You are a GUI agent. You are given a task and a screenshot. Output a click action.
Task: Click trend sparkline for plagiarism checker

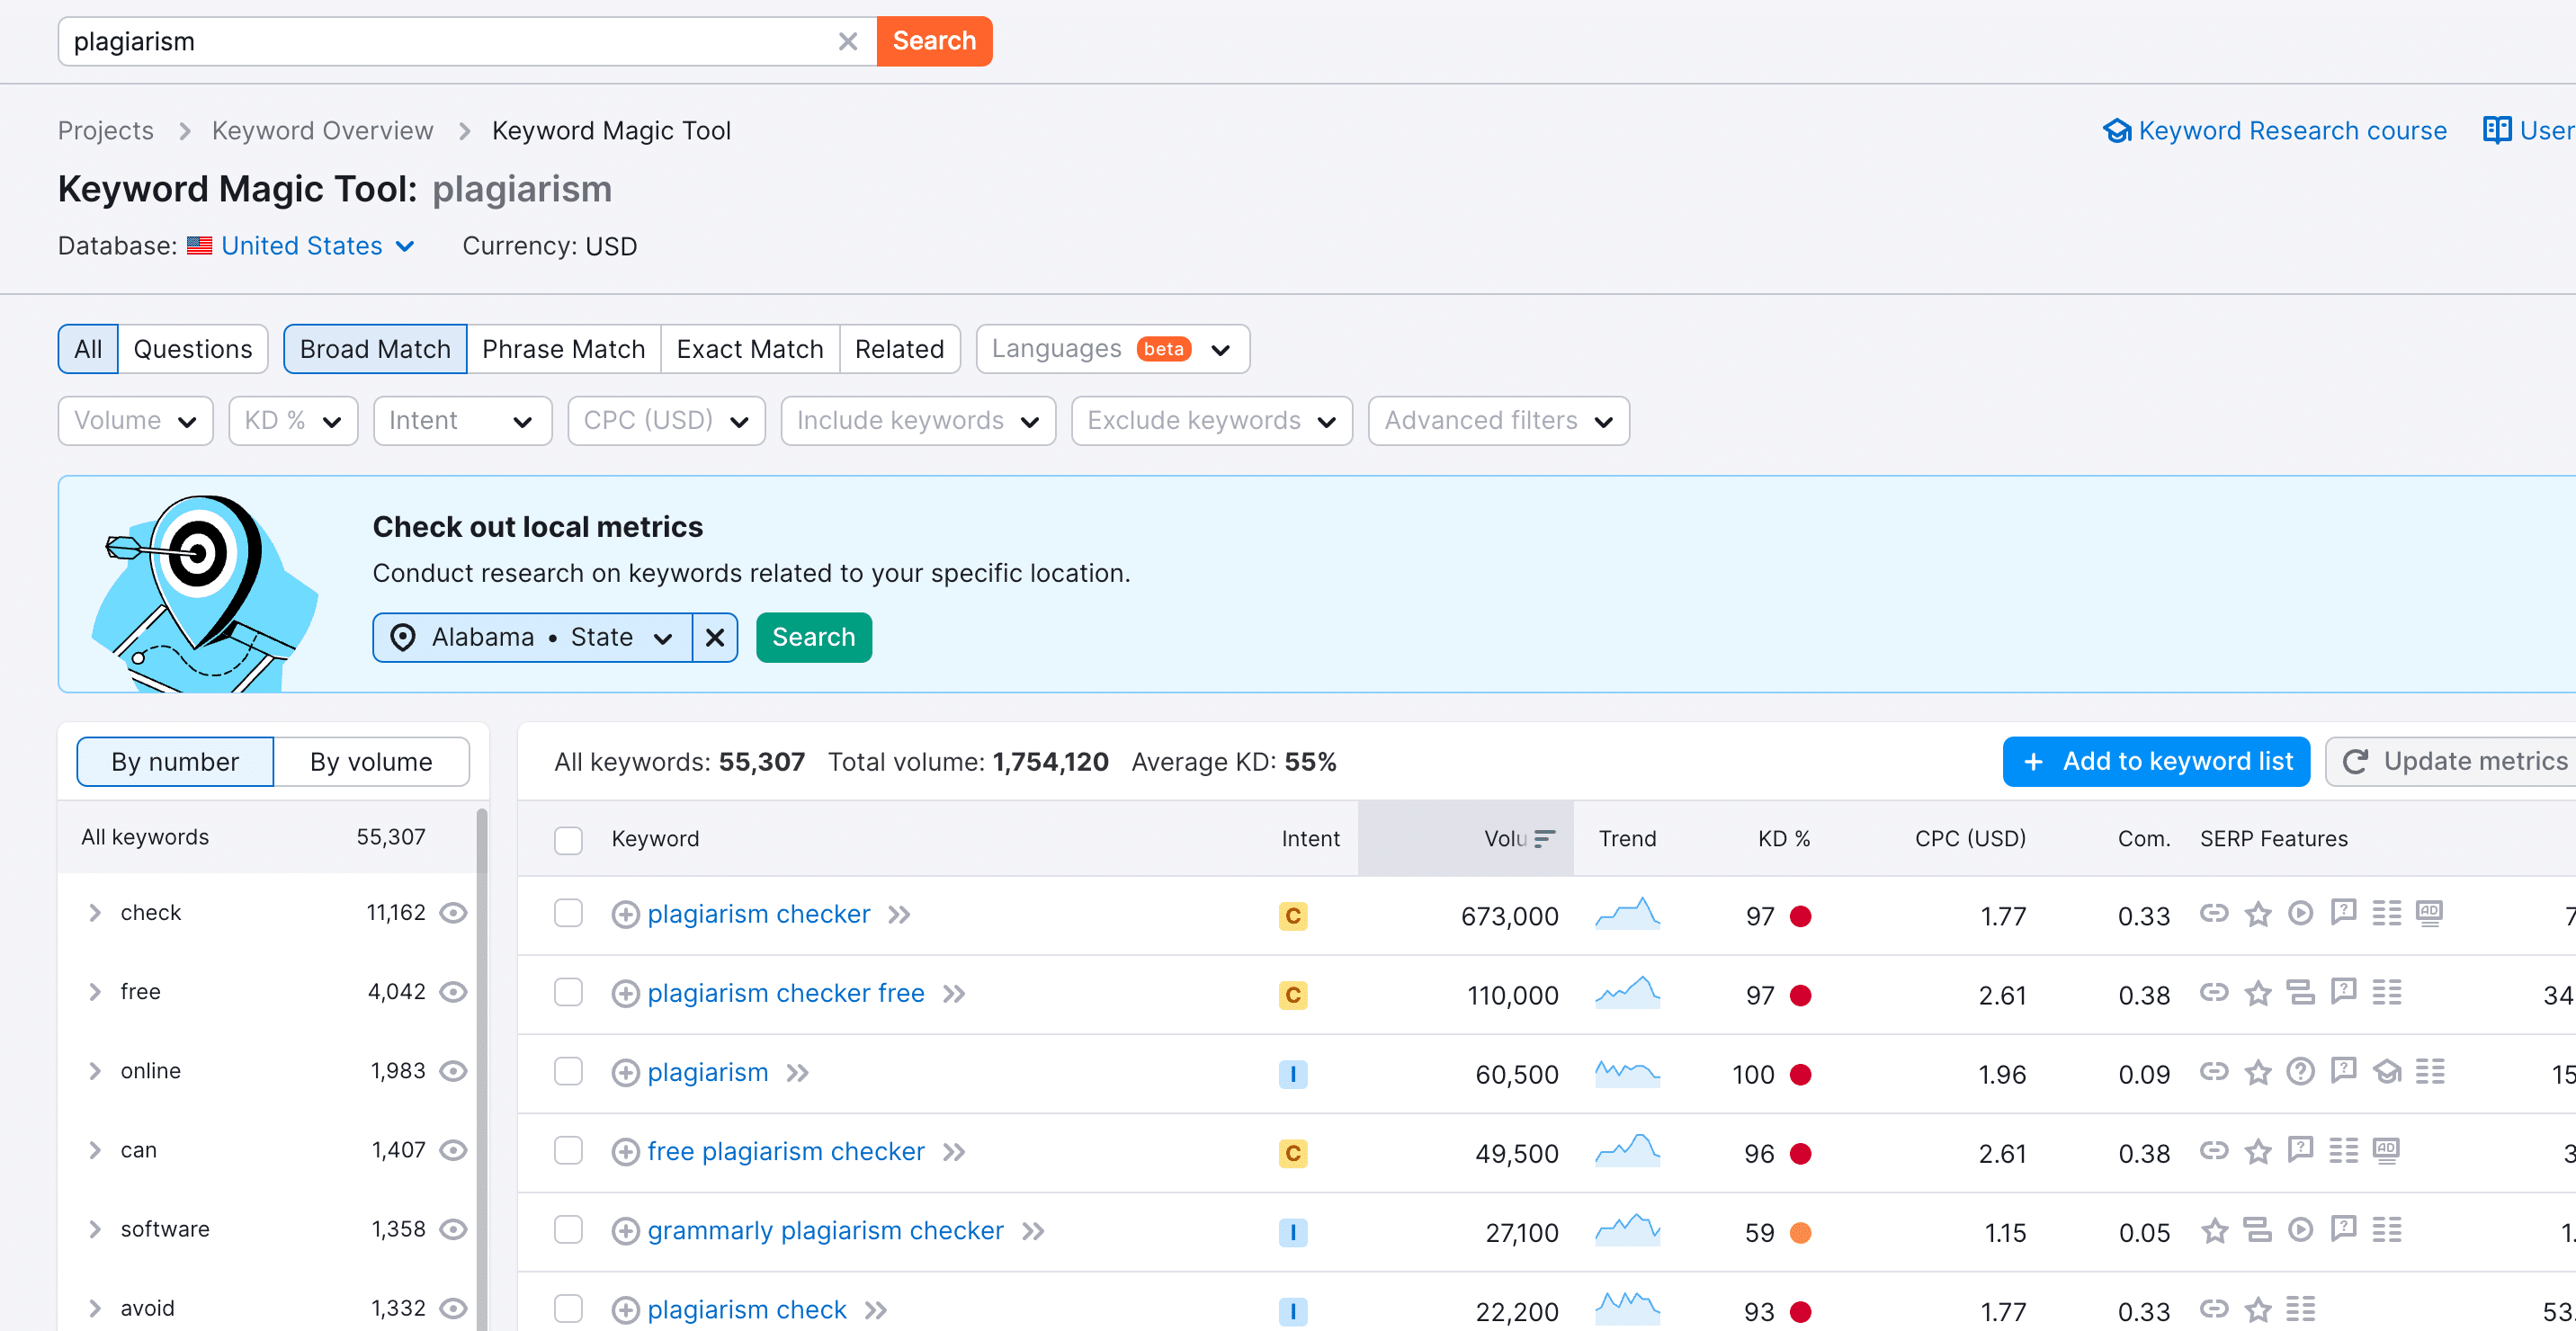click(1627, 914)
